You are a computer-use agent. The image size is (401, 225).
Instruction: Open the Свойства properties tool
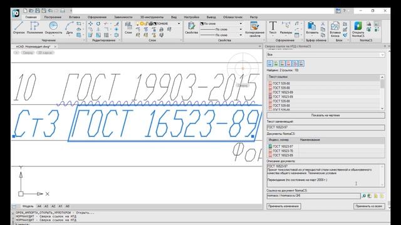(x=191, y=27)
